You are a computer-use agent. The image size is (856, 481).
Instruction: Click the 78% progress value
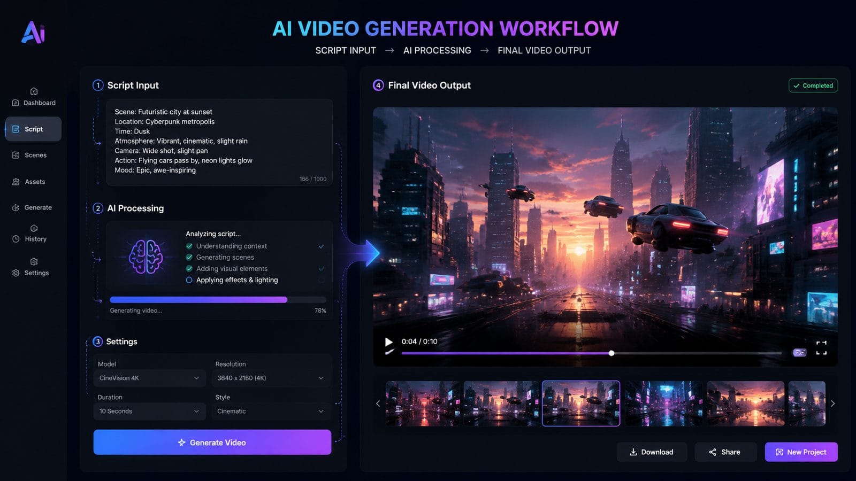320,311
